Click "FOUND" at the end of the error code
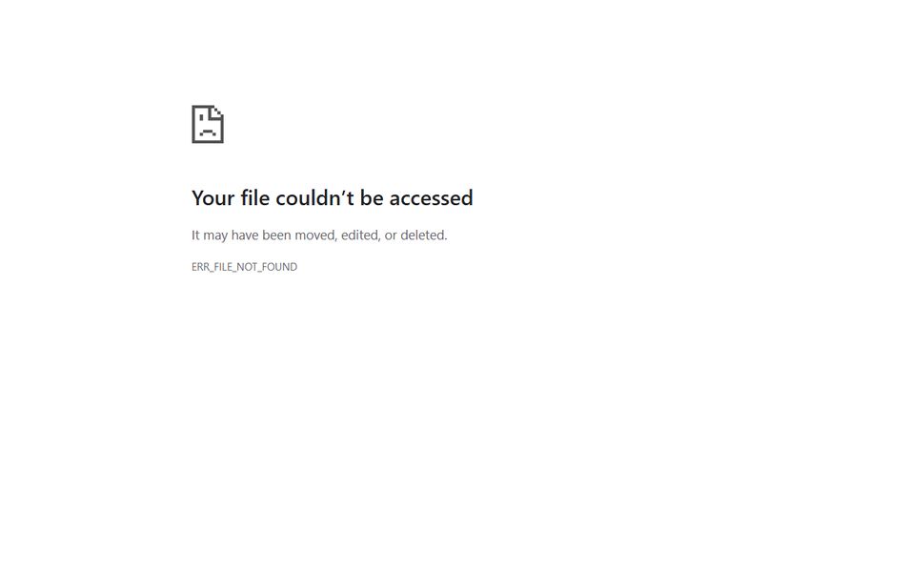This screenshot has width=910, height=572. (x=279, y=267)
